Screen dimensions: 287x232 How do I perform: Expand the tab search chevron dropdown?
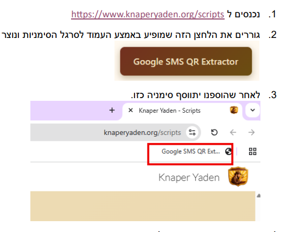[x=253, y=110]
